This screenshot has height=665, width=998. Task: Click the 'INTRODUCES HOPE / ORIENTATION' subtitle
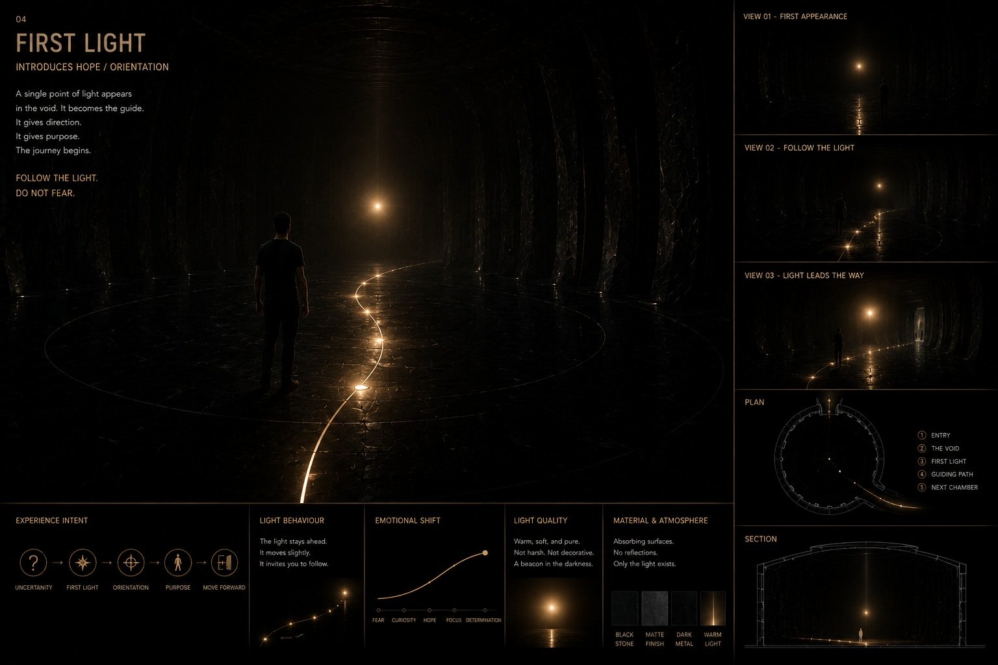click(92, 67)
